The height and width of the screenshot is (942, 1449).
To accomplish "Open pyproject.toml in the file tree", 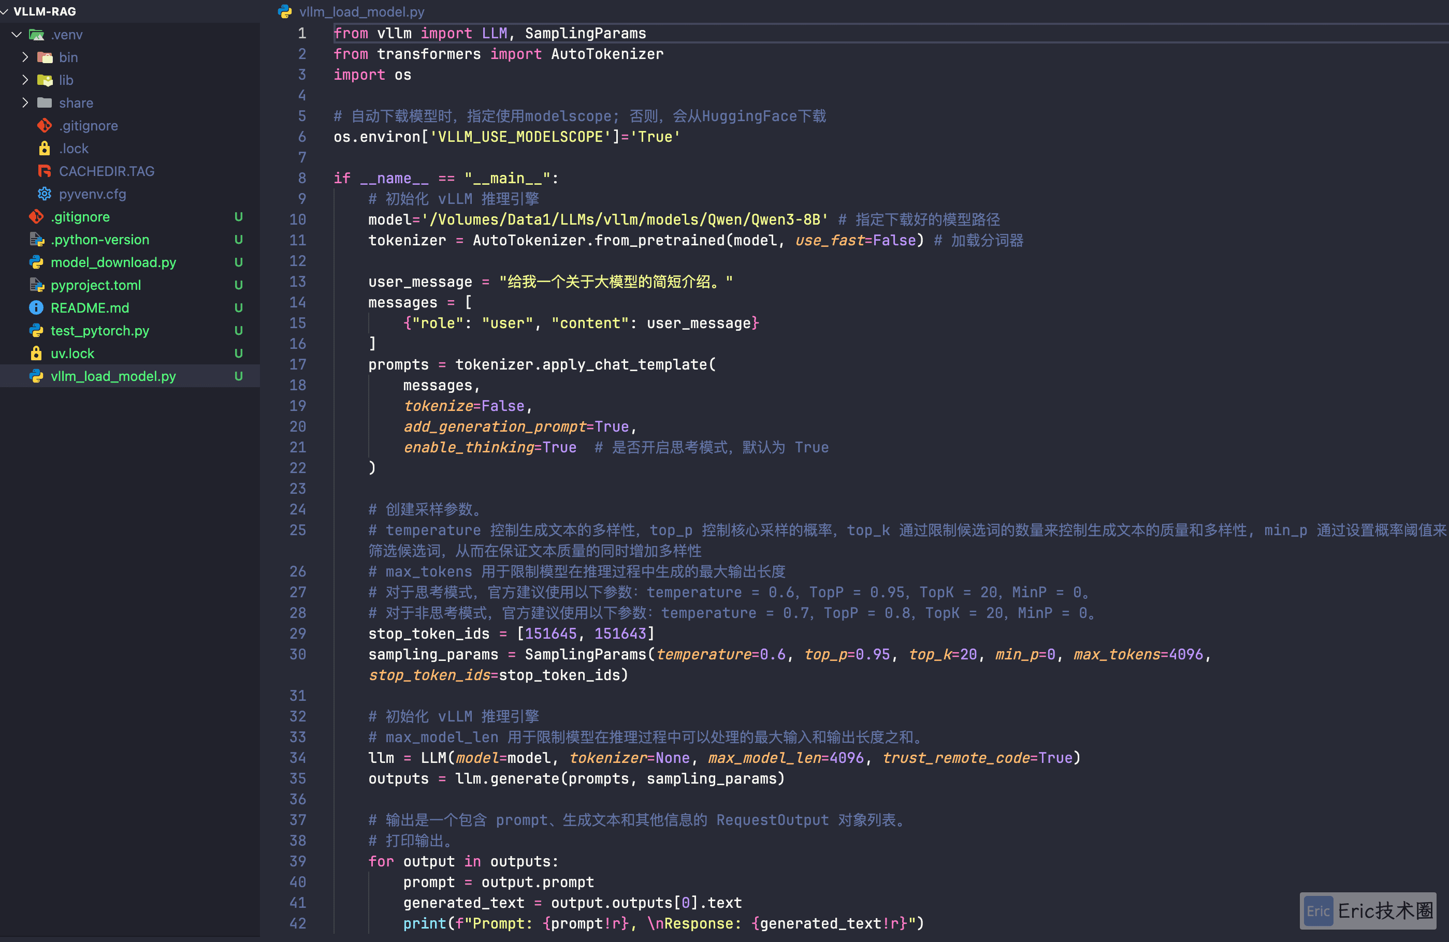I will pyautogui.click(x=96, y=285).
